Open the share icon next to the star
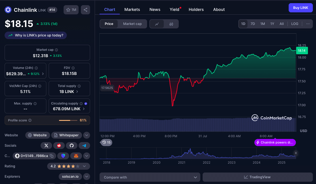The height and width of the screenshot is (184, 316). (x=85, y=9)
